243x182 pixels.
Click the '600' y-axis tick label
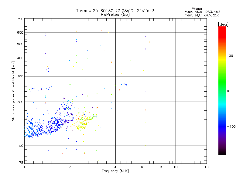pos(20,32)
